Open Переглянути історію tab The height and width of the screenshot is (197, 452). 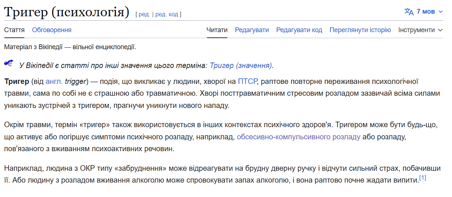[360, 30]
